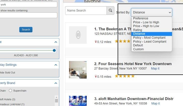Choose Price - High to Low option
This screenshot has height=106, width=183.
(152, 26)
